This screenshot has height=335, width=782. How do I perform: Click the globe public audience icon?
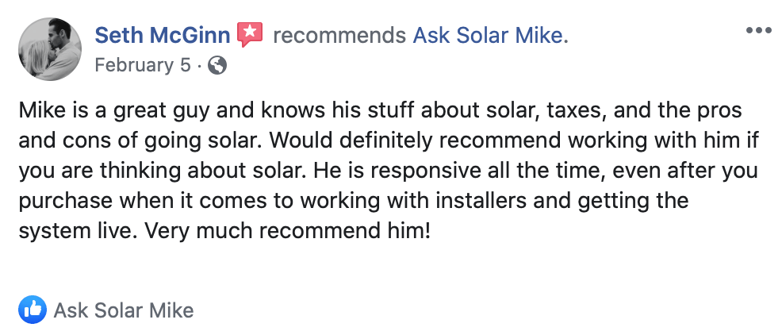(217, 65)
